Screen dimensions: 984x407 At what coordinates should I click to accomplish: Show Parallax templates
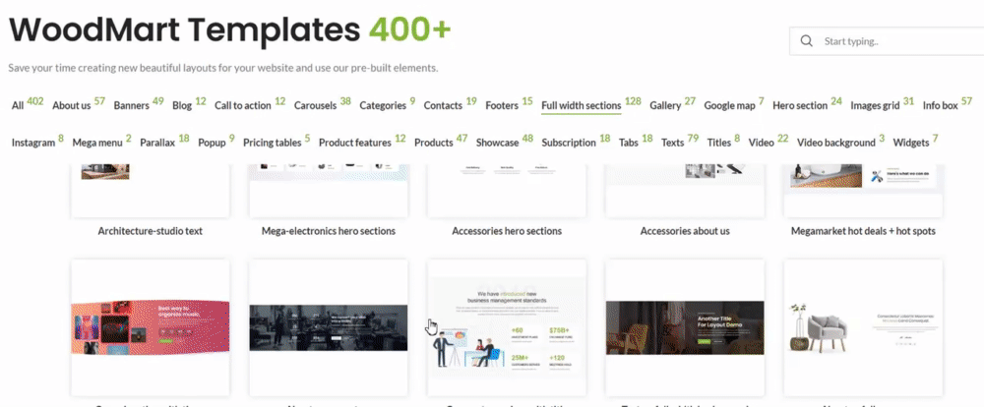coord(157,143)
